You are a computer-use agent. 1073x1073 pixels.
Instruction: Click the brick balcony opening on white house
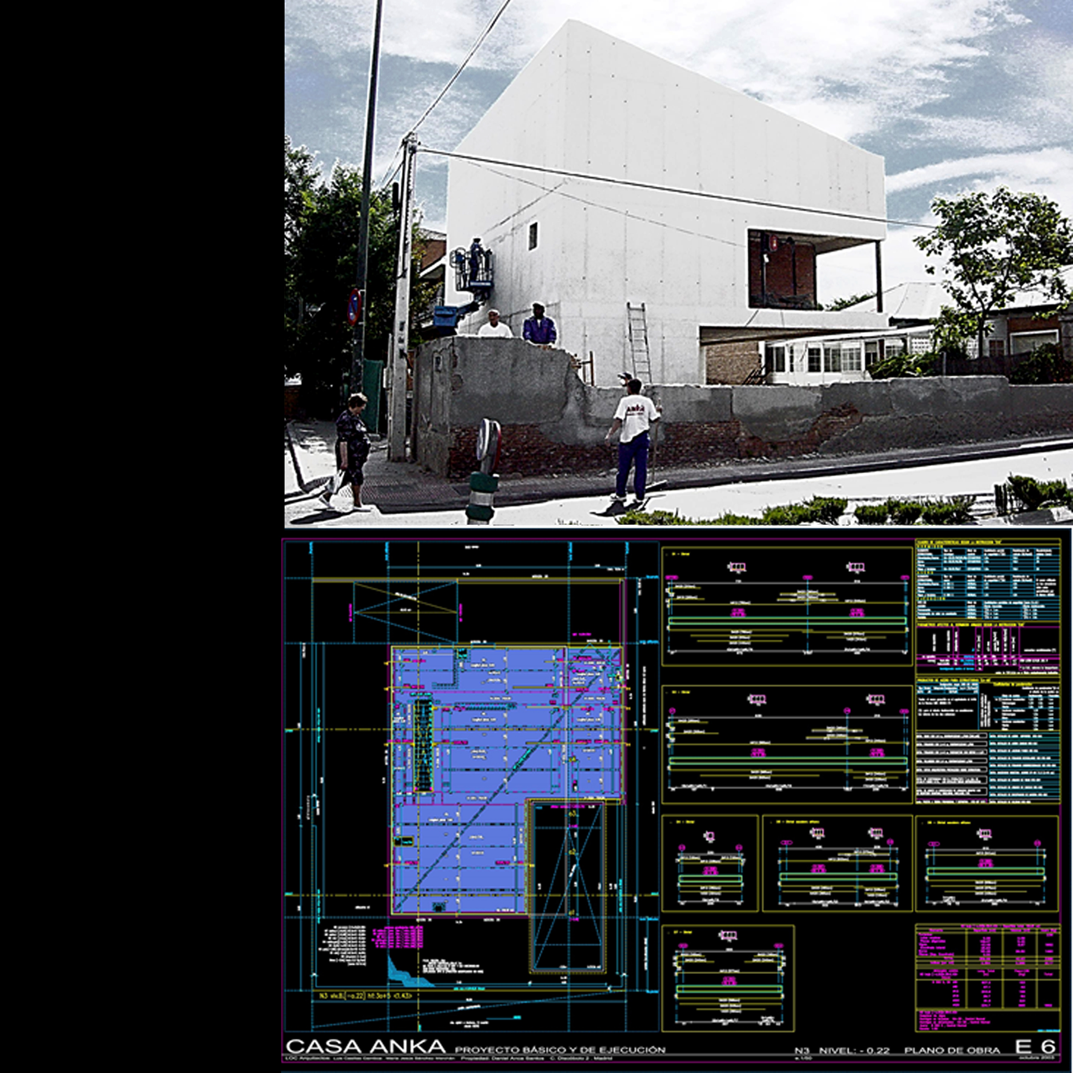(782, 270)
